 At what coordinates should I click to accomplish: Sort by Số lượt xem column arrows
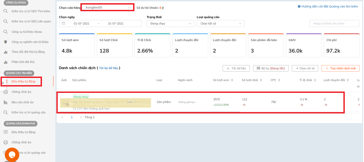pyautogui.click(x=232, y=80)
